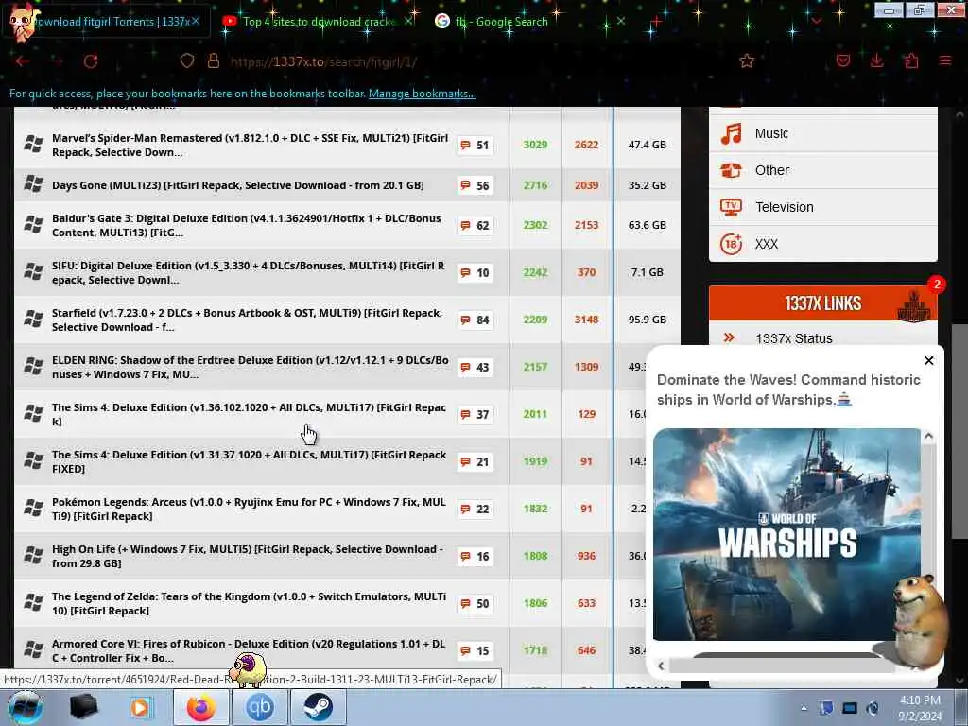Open SIFU Digital Deluxe Edition torrent

tap(249, 272)
